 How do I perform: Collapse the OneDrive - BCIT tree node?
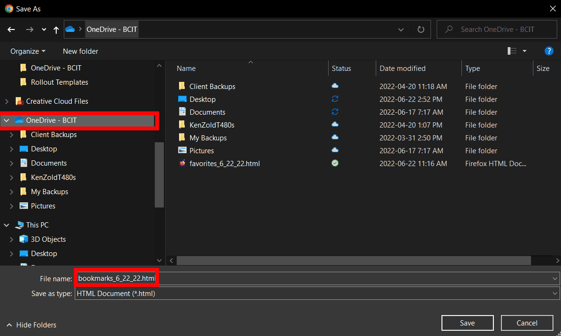pos(6,120)
